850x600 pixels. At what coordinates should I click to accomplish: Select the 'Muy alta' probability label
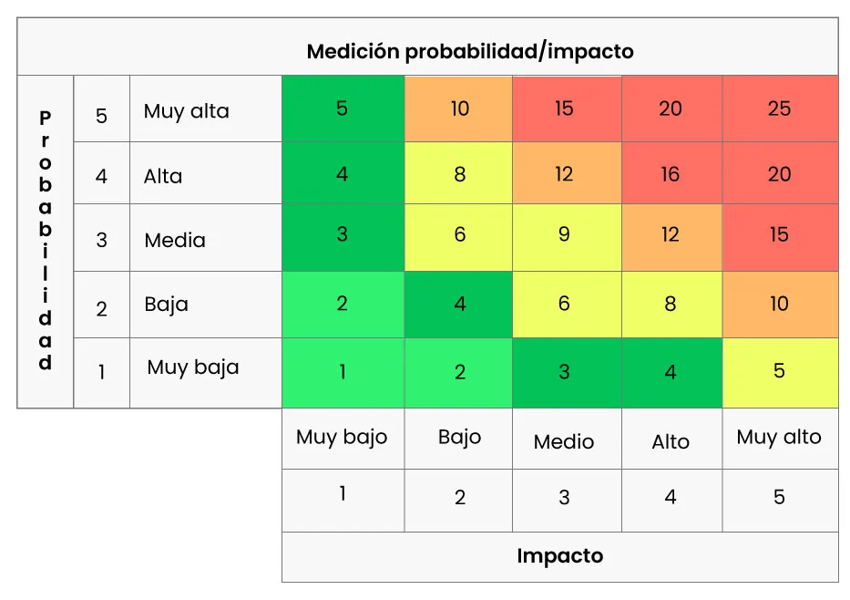coord(187,111)
